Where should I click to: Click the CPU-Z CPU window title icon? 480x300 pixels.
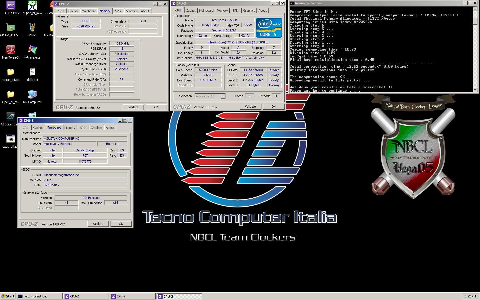[x=174, y=3]
